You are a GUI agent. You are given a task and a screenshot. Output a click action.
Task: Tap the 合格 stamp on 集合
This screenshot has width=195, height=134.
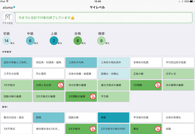[x=158, y=129]
